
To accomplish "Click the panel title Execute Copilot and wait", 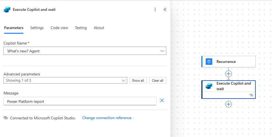I will pos(34,9).
